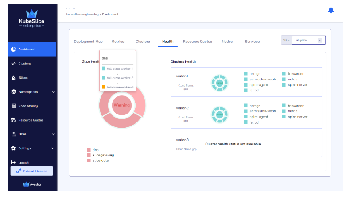
Task: Click worker-2 netop status swatch
Action: [x=284, y=111]
